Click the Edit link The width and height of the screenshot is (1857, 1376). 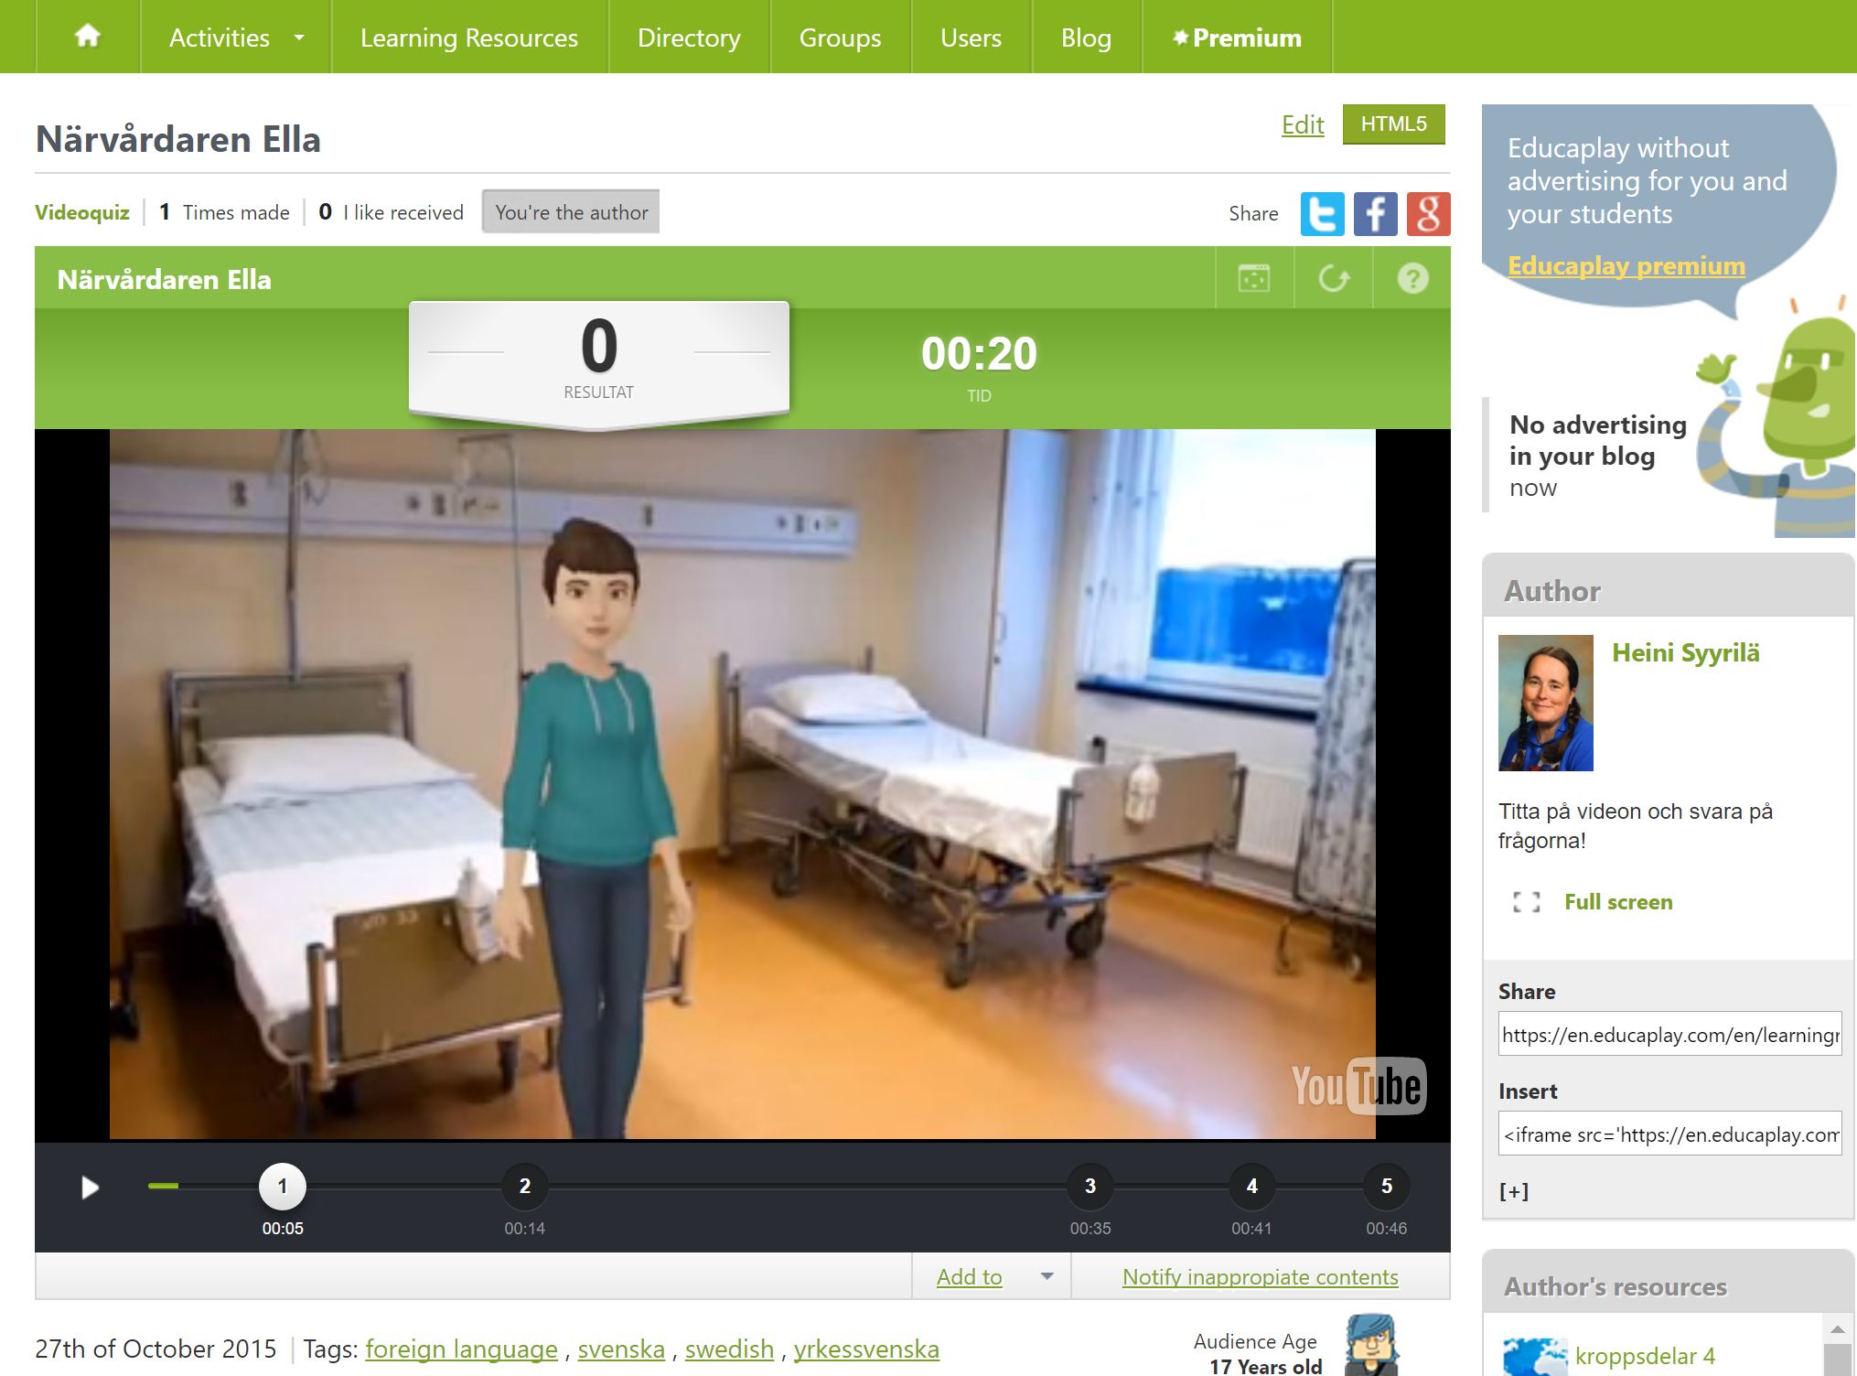(1302, 124)
